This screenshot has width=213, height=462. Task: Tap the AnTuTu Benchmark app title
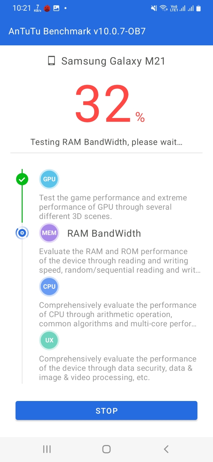77,31
